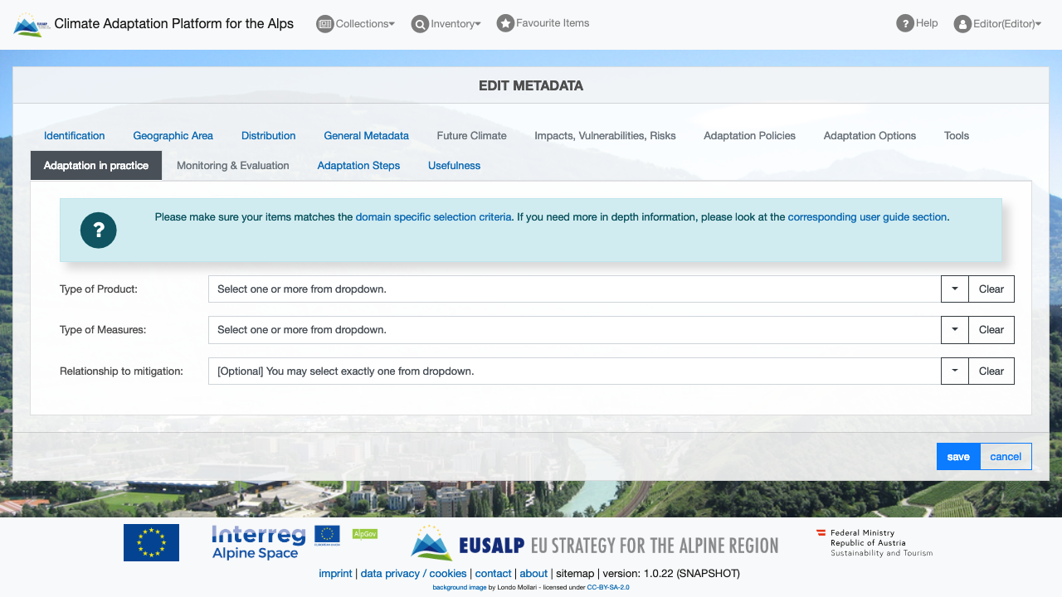Click the Inventory search icon
The width and height of the screenshot is (1062, 597).
[421, 24]
